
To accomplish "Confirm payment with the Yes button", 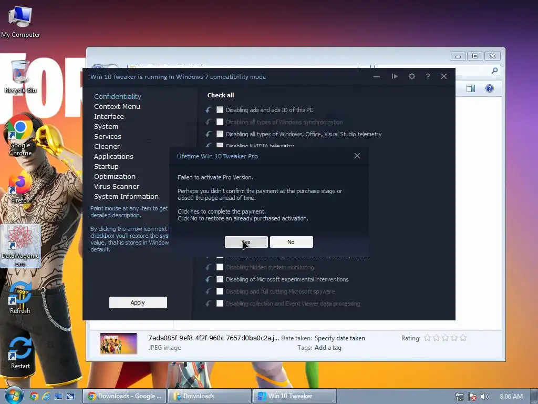I will click(x=246, y=242).
